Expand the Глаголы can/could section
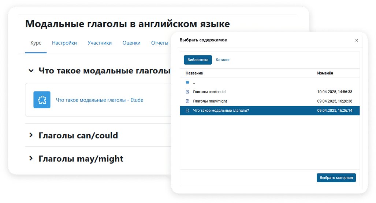This screenshot has width=376, height=203. coord(31,135)
